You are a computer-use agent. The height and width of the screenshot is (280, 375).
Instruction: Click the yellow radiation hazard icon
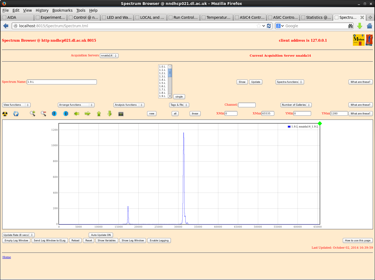5,114
